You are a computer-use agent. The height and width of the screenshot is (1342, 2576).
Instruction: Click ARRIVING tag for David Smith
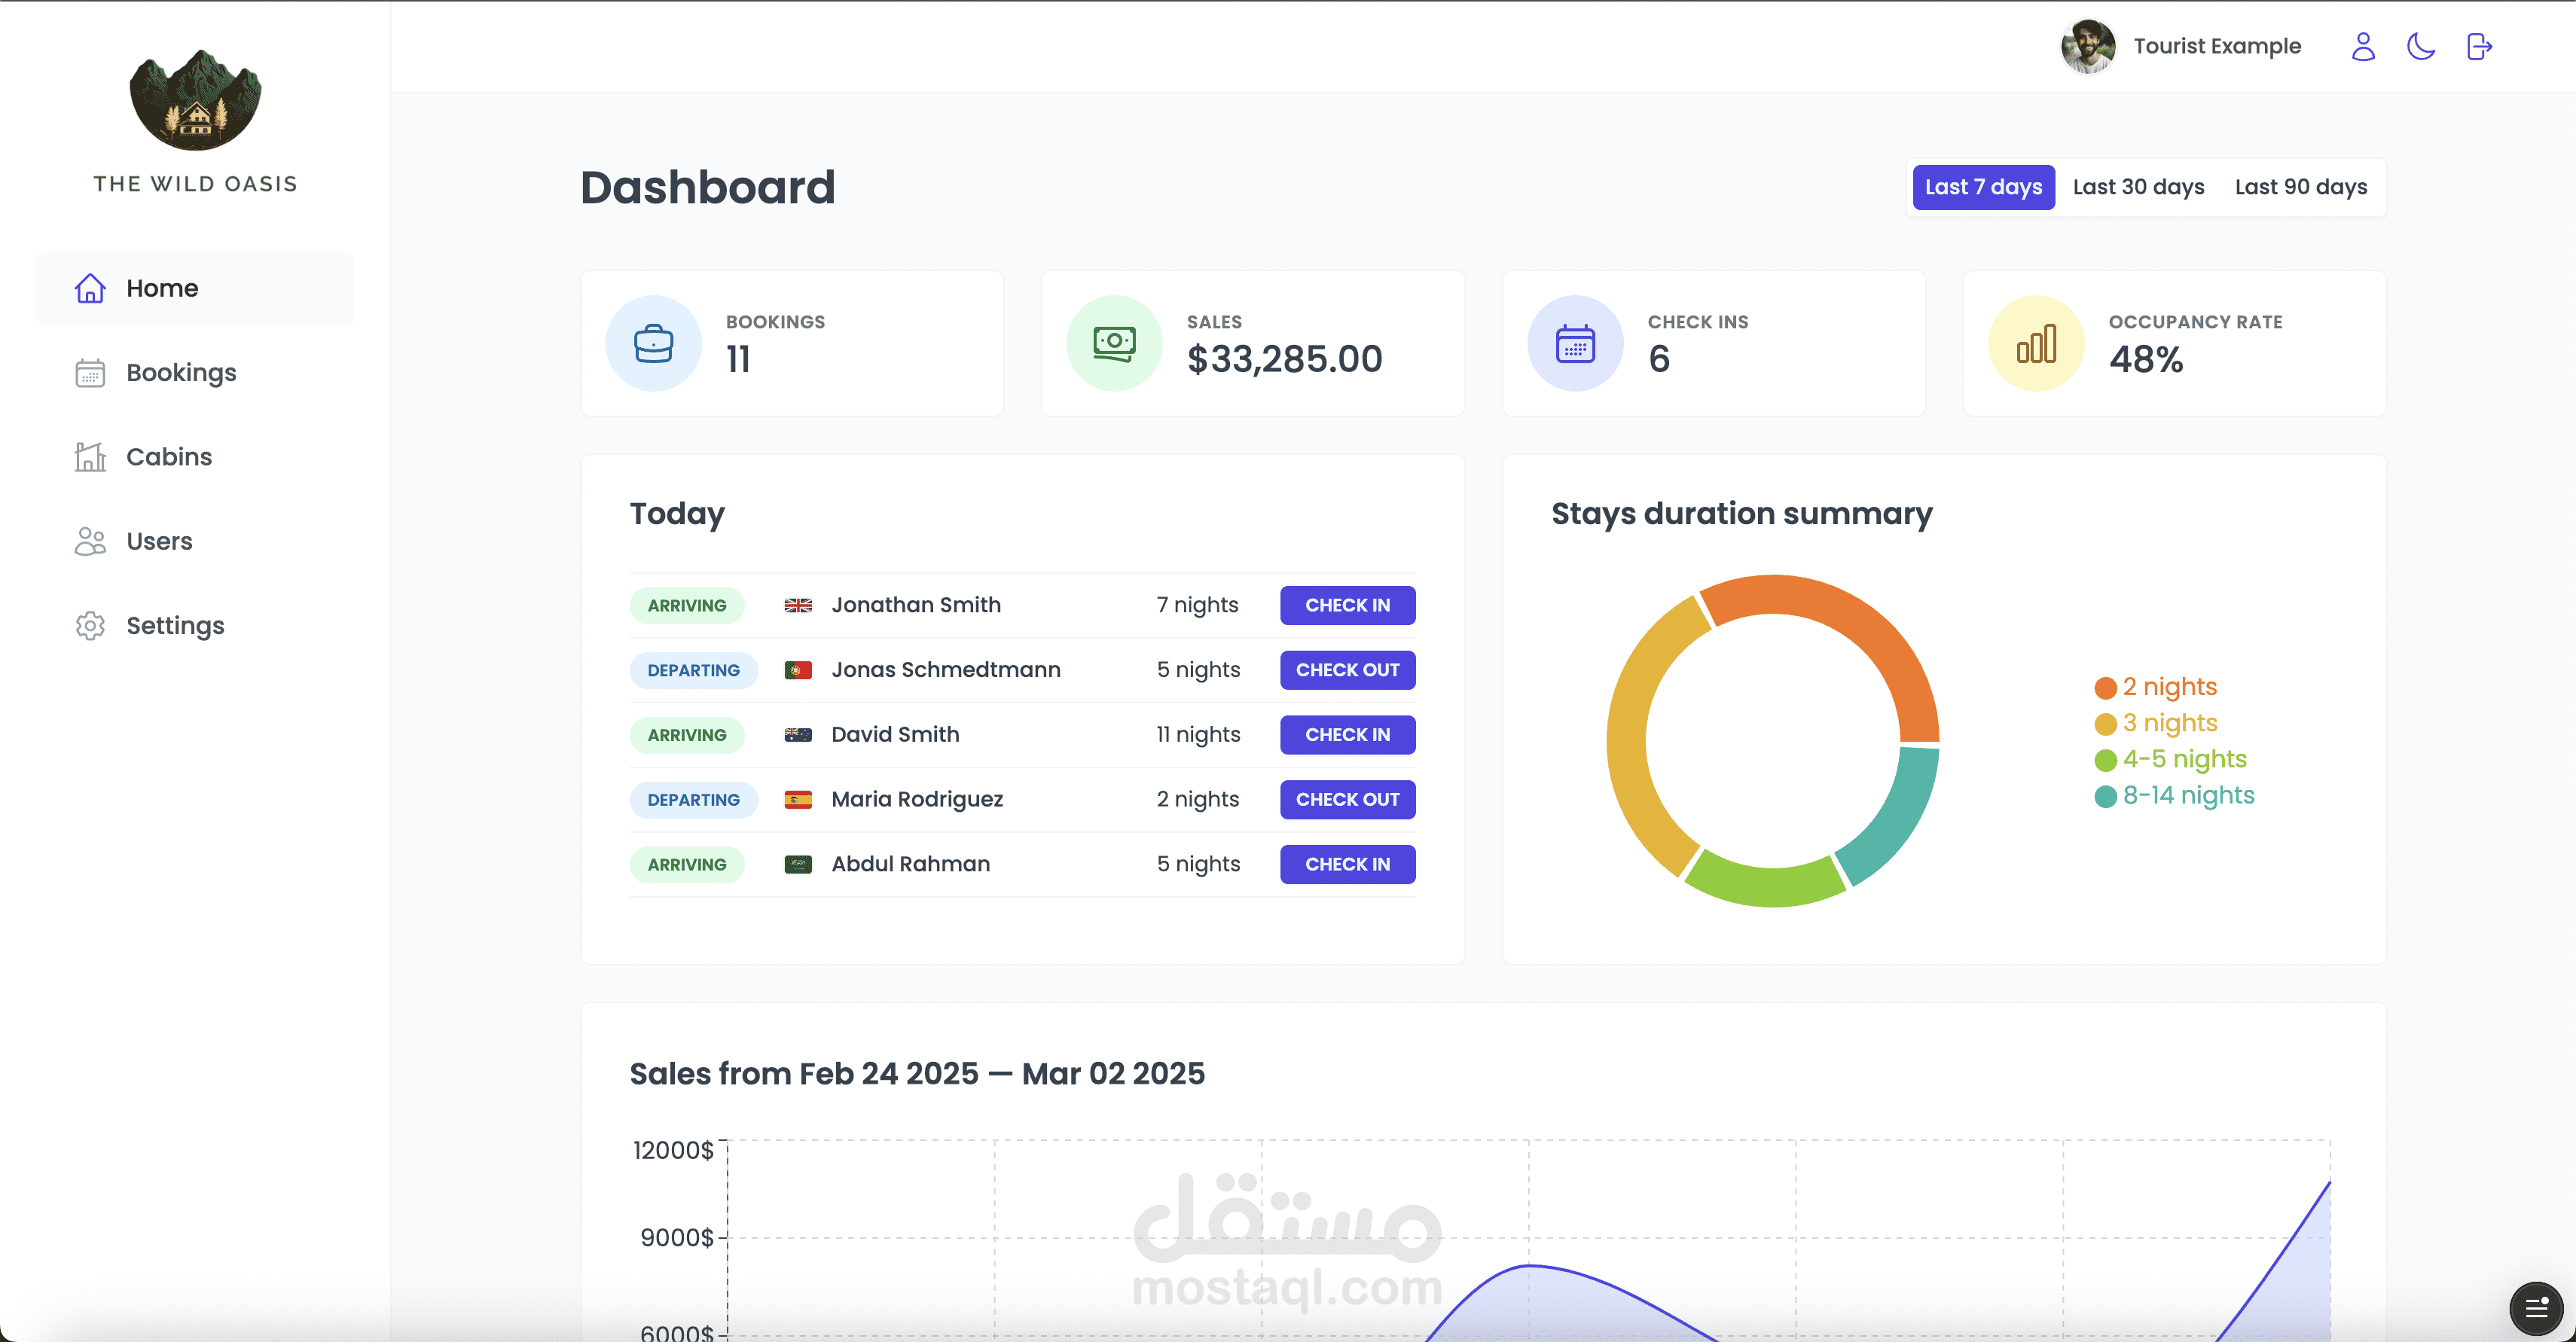click(x=687, y=735)
